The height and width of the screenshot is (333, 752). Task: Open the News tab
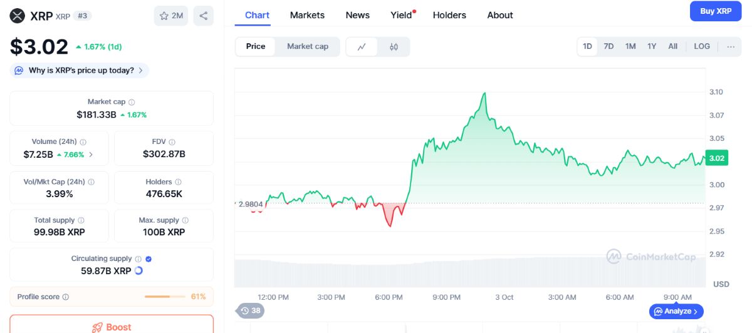pos(358,15)
